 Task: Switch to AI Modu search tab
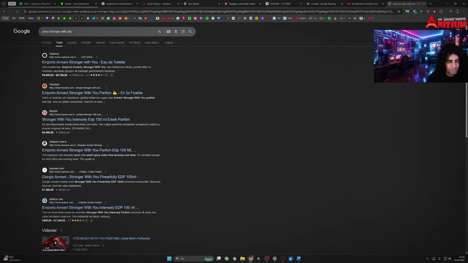tap(47, 43)
